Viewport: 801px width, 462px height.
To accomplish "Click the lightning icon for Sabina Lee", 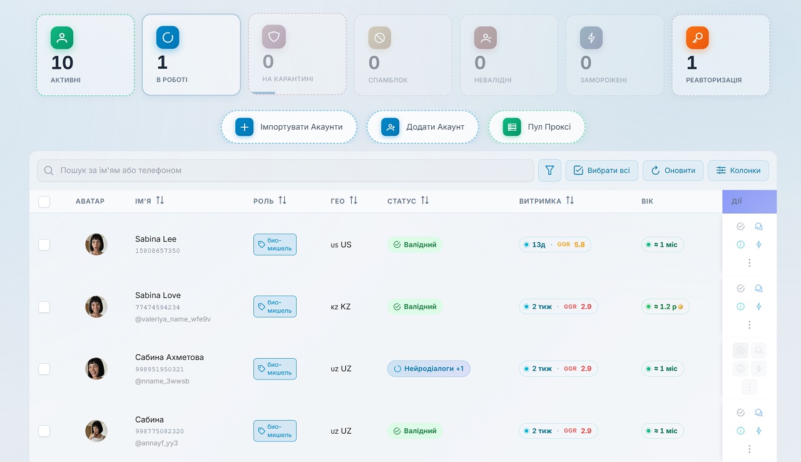I will coord(758,244).
